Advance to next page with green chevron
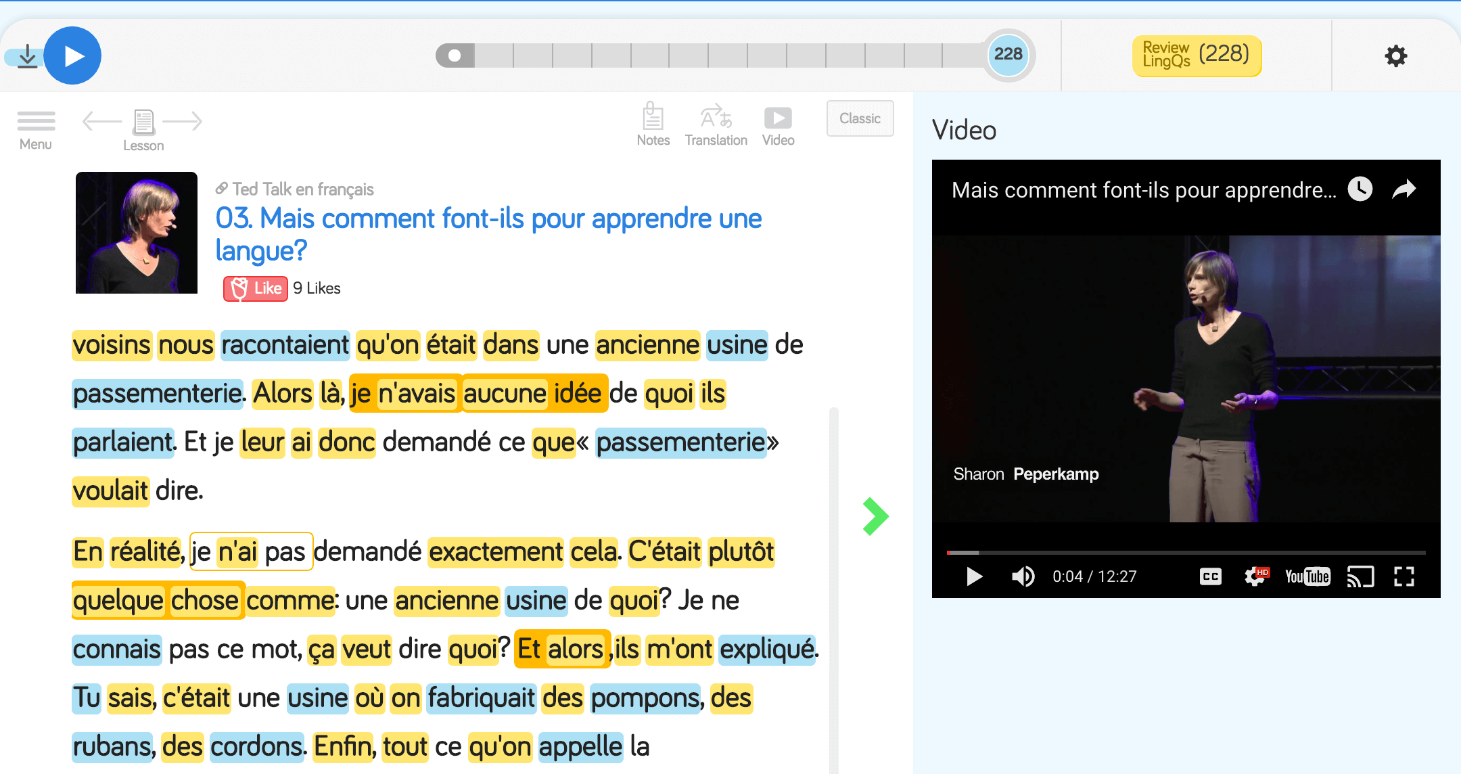The width and height of the screenshot is (1461, 774). pyautogui.click(x=875, y=516)
